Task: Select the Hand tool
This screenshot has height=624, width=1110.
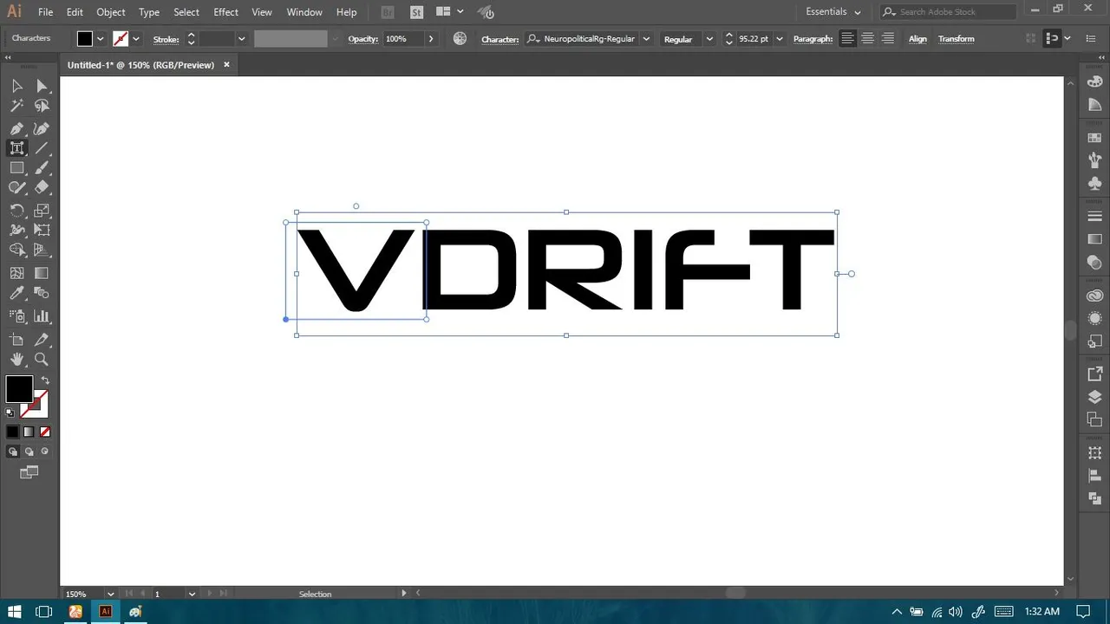Action: point(16,360)
